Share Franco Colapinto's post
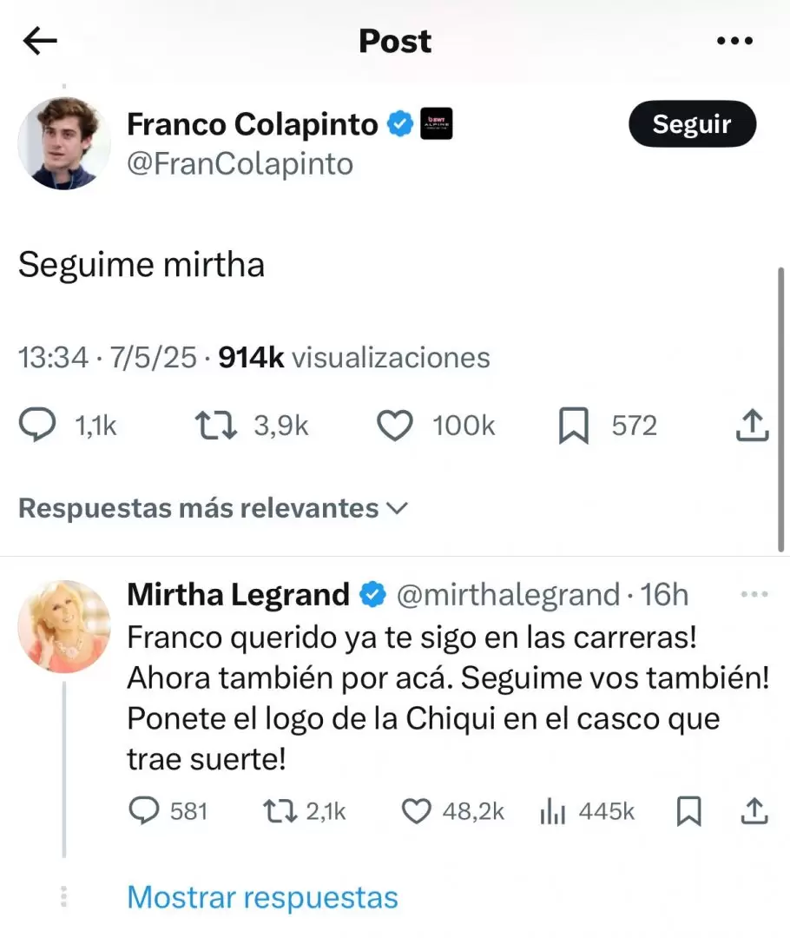This screenshot has width=790, height=938. (x=752, y=426)
